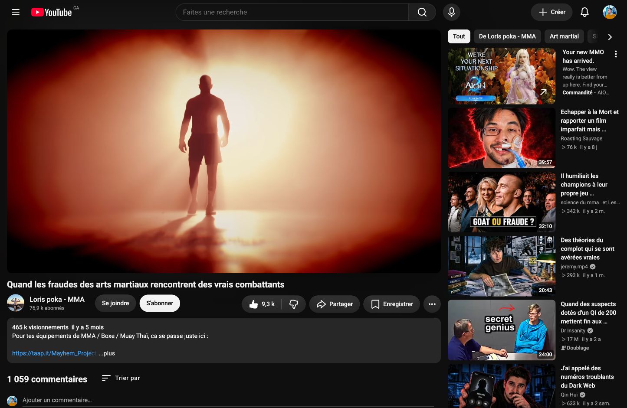Like the video with thumbs-up
627x408 pixels.
coord(262,304)
